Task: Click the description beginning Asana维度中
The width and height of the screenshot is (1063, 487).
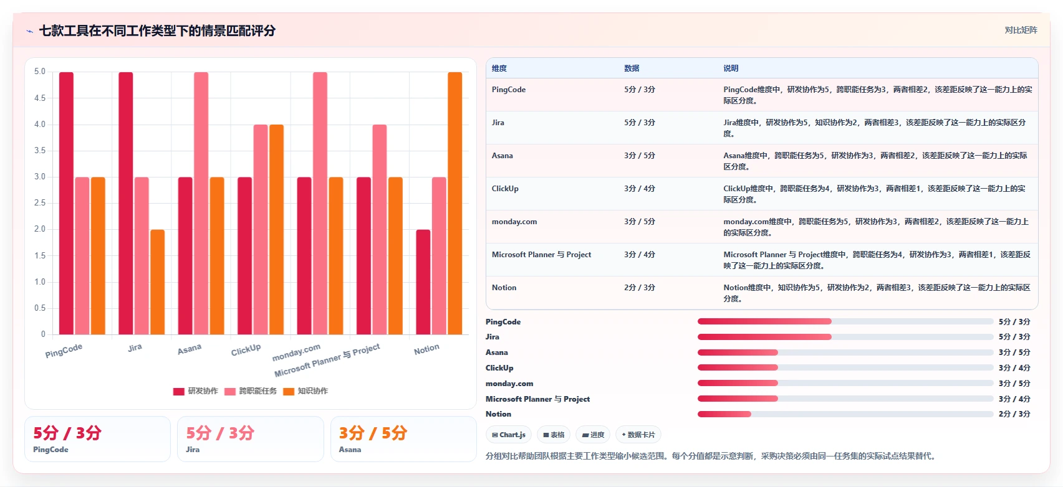Action: tap(875, 161)
